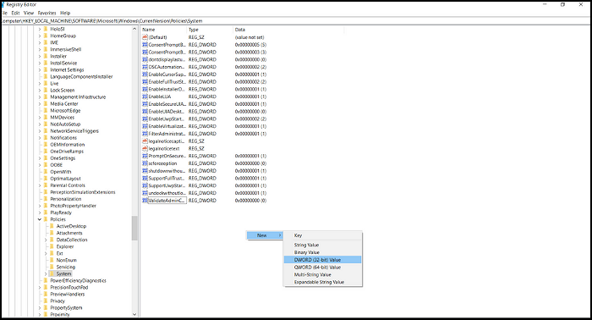Click the icon beside ValidateAdminC value
Screen dimensions: 592x320
click(x=145, y=201)
